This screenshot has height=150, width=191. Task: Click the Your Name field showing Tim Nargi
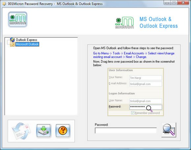(146, 78)
